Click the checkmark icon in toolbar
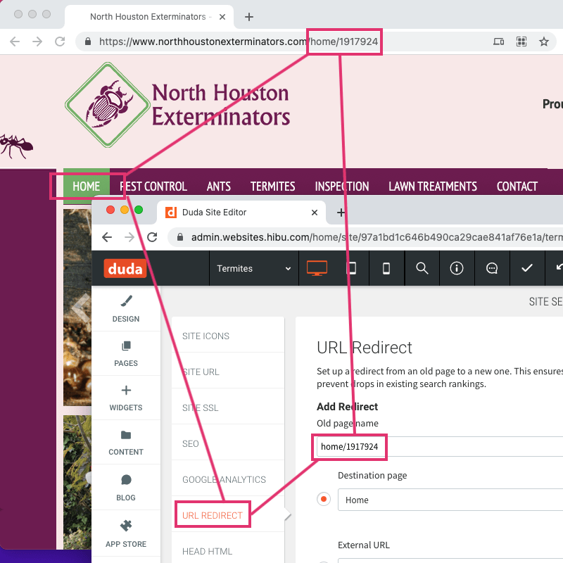 pyautogui.click(x=526, y=269)
